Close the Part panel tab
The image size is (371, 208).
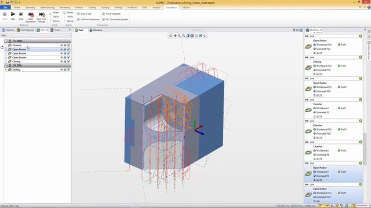[x=46, y=30]
